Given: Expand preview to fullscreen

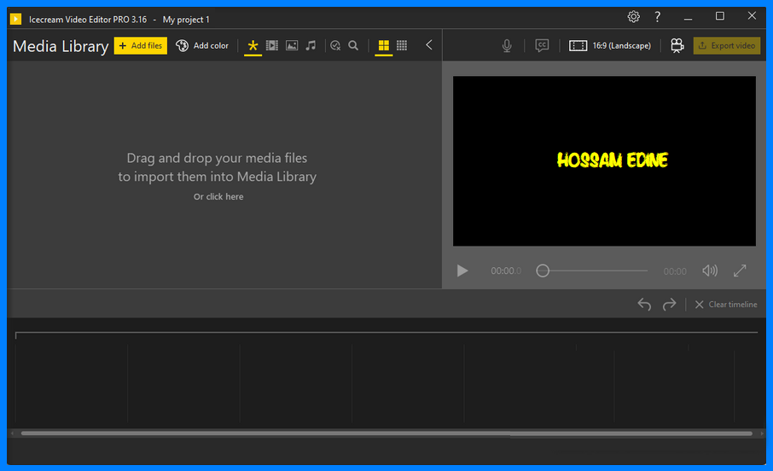Looking at the screenshot, I should point(740,270).
